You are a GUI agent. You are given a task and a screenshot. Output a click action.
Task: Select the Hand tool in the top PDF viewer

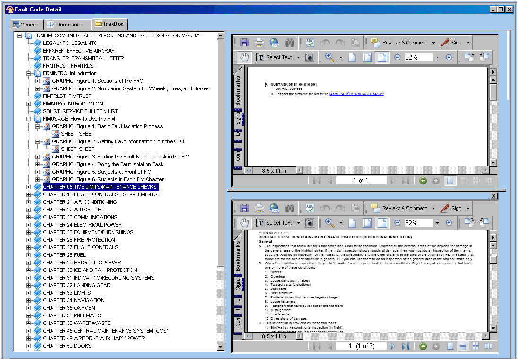pos(244,57)
